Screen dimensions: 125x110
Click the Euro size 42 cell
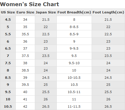point(25,106)
